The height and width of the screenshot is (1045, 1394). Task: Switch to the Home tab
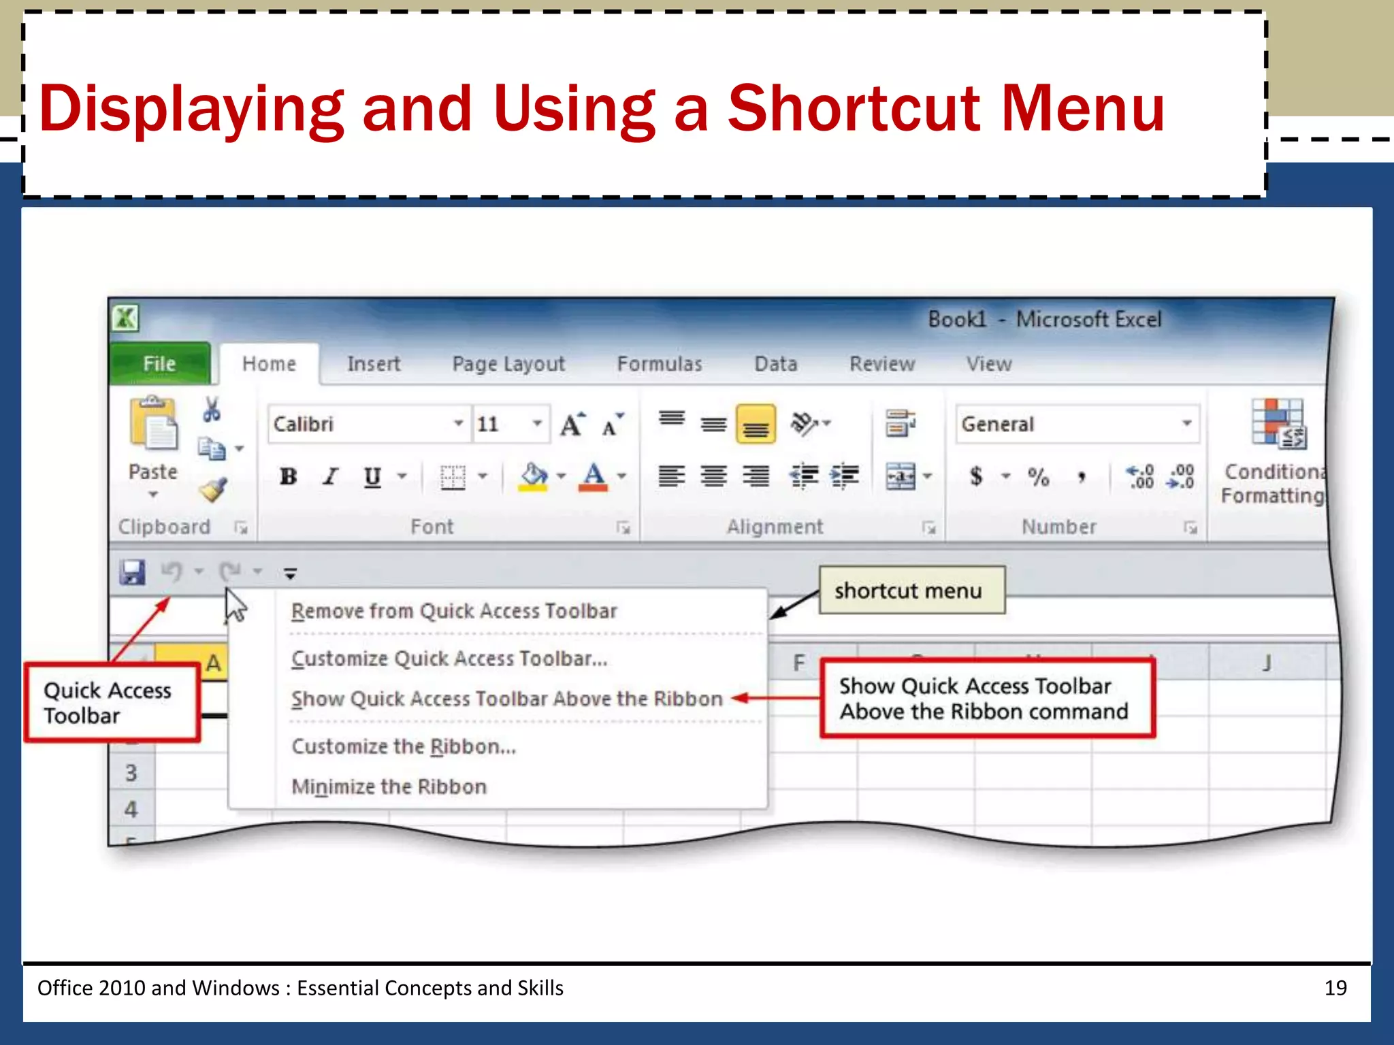[270, 364]
